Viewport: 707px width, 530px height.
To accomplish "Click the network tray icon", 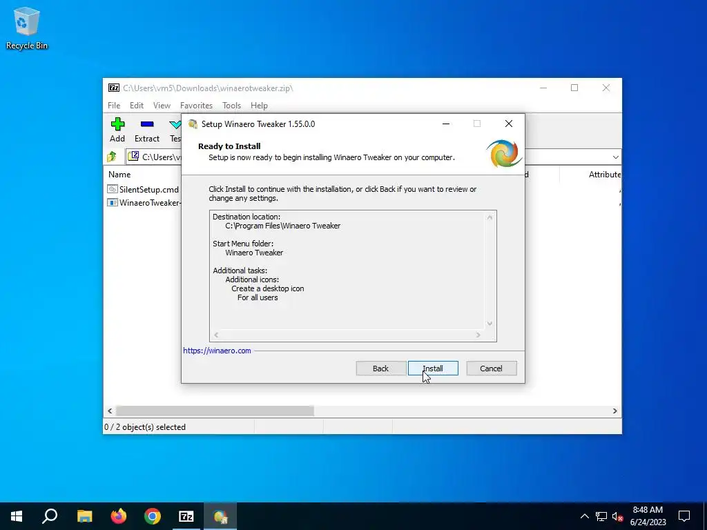I will coord(601,516).
